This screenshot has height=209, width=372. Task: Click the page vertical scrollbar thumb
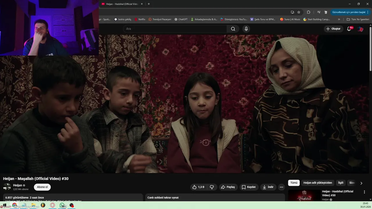tap(371, 49)
